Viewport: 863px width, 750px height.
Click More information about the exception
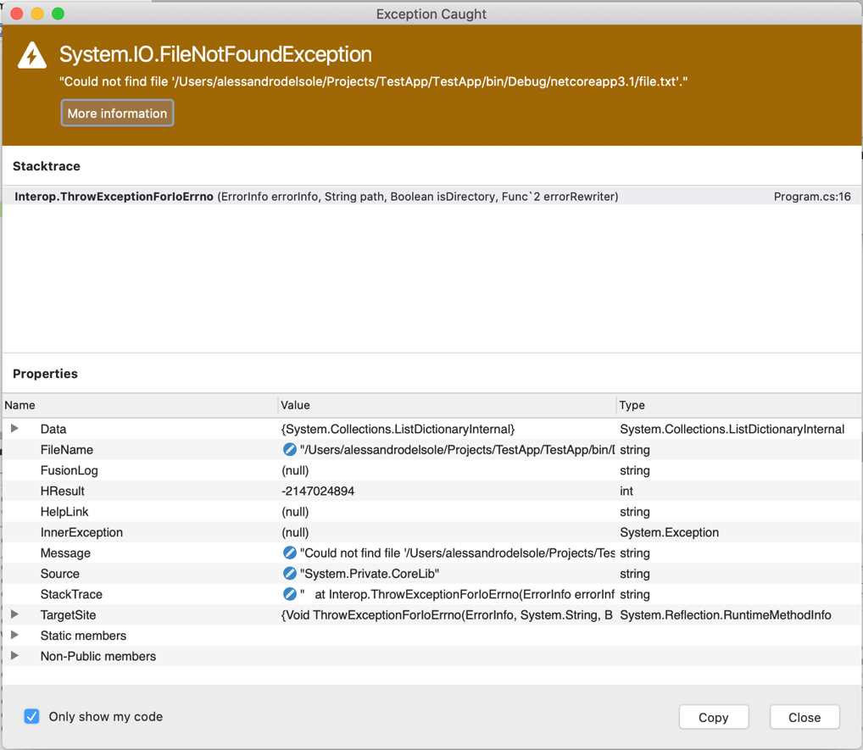117,113
